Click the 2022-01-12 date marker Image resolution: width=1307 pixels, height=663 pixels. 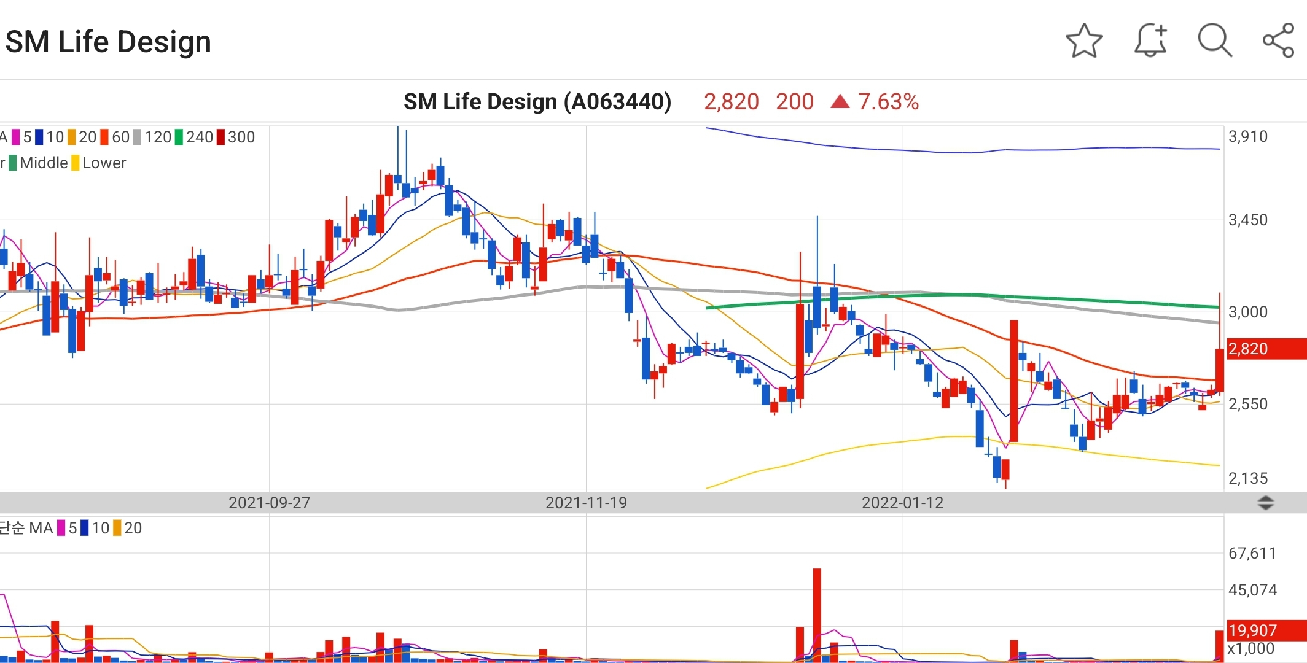902,503
